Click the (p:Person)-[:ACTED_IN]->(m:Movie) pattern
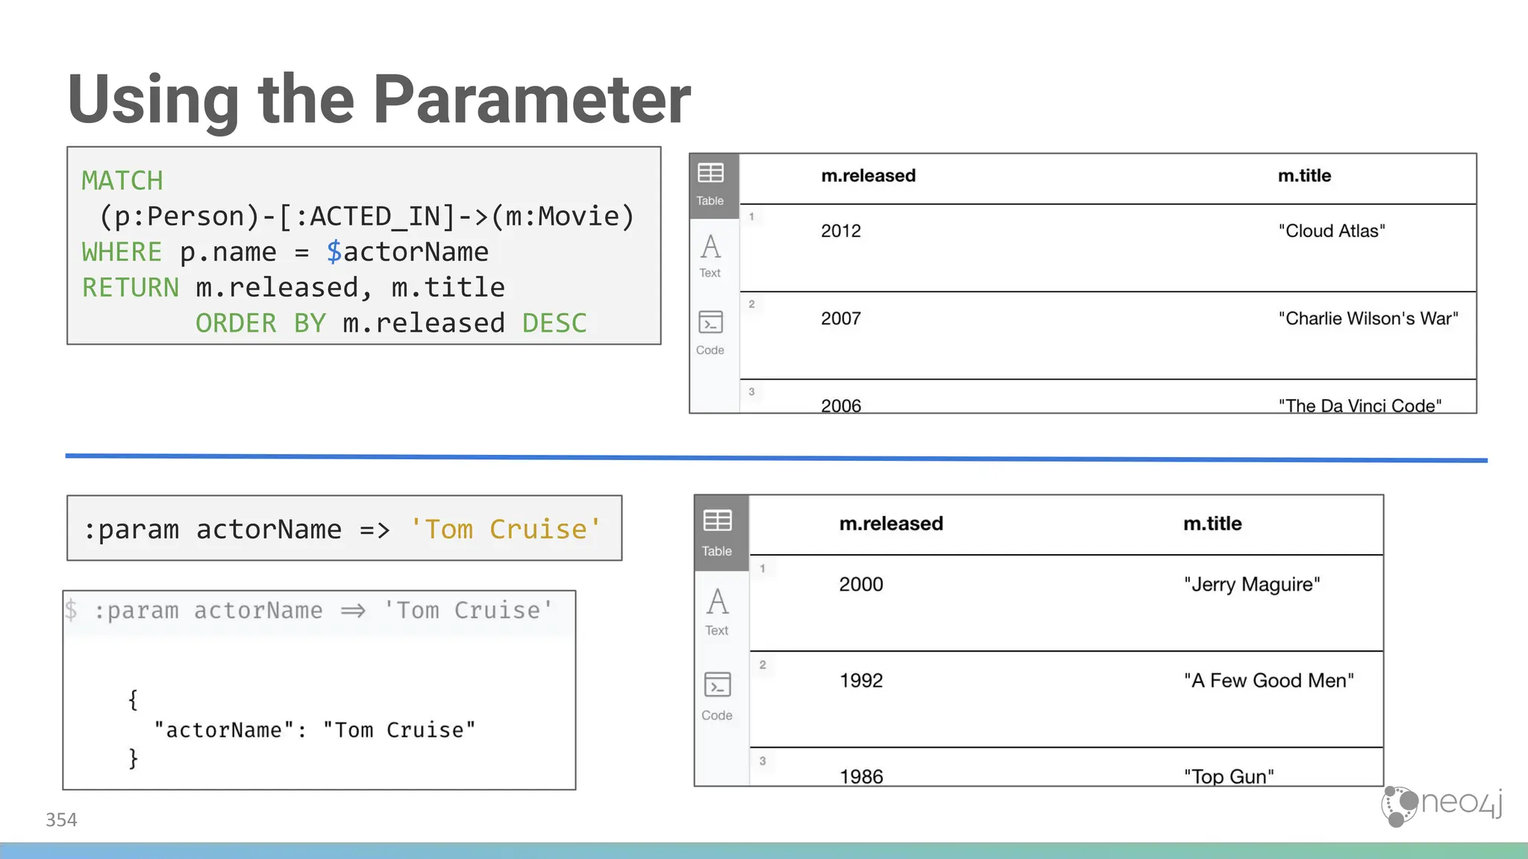The image size is (1528, 859). coord(366,216)
